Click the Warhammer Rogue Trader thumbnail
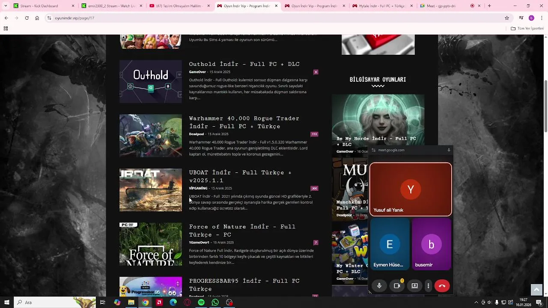This screenshot has width=548, height=308. tap(151, 136)
